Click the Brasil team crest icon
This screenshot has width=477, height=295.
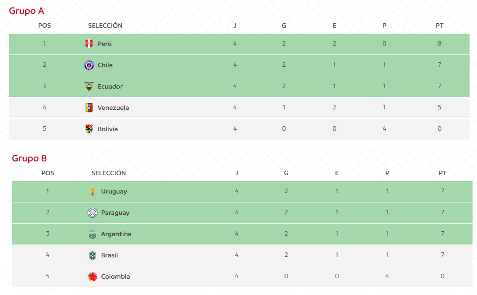pos(93,255)
